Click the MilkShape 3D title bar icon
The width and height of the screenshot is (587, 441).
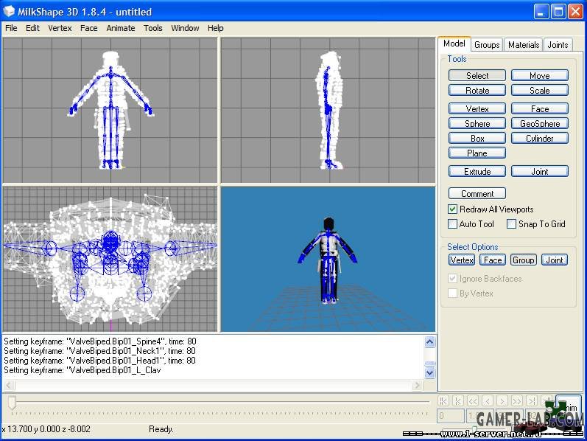pos(9,12)
